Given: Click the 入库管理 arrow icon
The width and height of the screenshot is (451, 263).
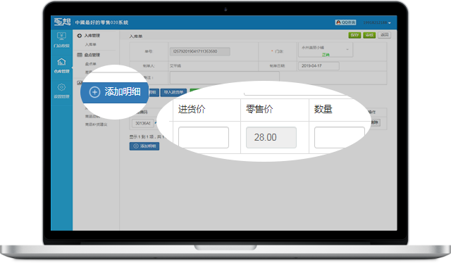Looking at the screenshot, I should pos(80,36).
